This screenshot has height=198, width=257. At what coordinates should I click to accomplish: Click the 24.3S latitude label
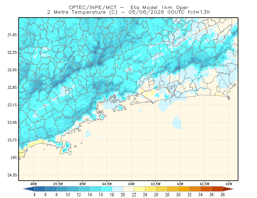(x=12, y=175)
